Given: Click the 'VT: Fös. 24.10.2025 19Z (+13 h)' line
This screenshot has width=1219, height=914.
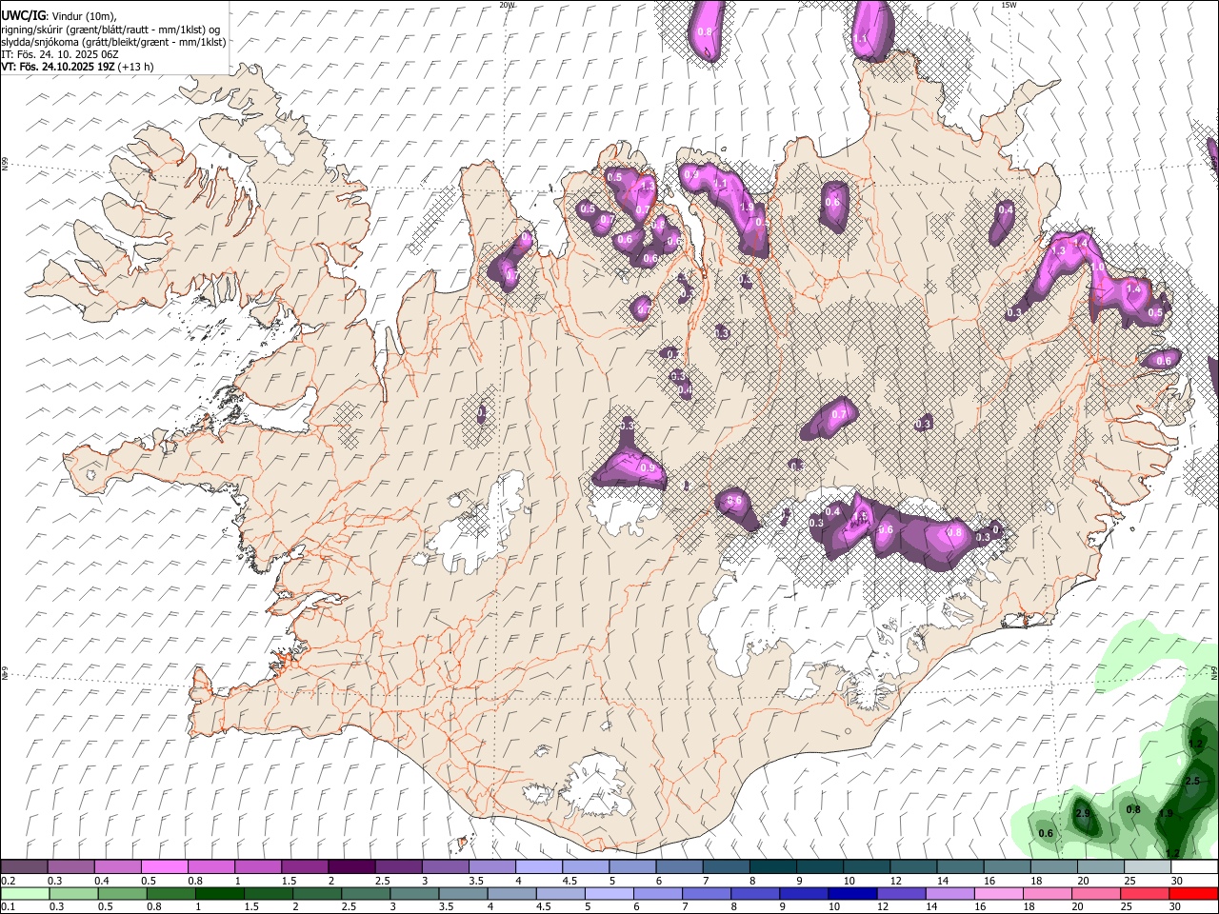Looking at the screenshot, I should (77, 67).
